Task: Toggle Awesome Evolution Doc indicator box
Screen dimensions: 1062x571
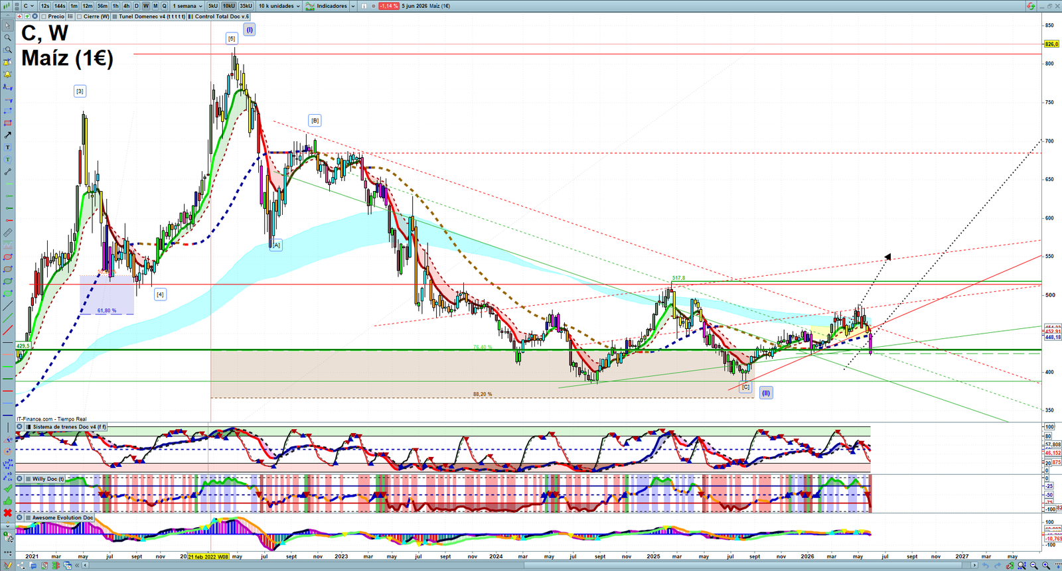Action: [28, 517]
